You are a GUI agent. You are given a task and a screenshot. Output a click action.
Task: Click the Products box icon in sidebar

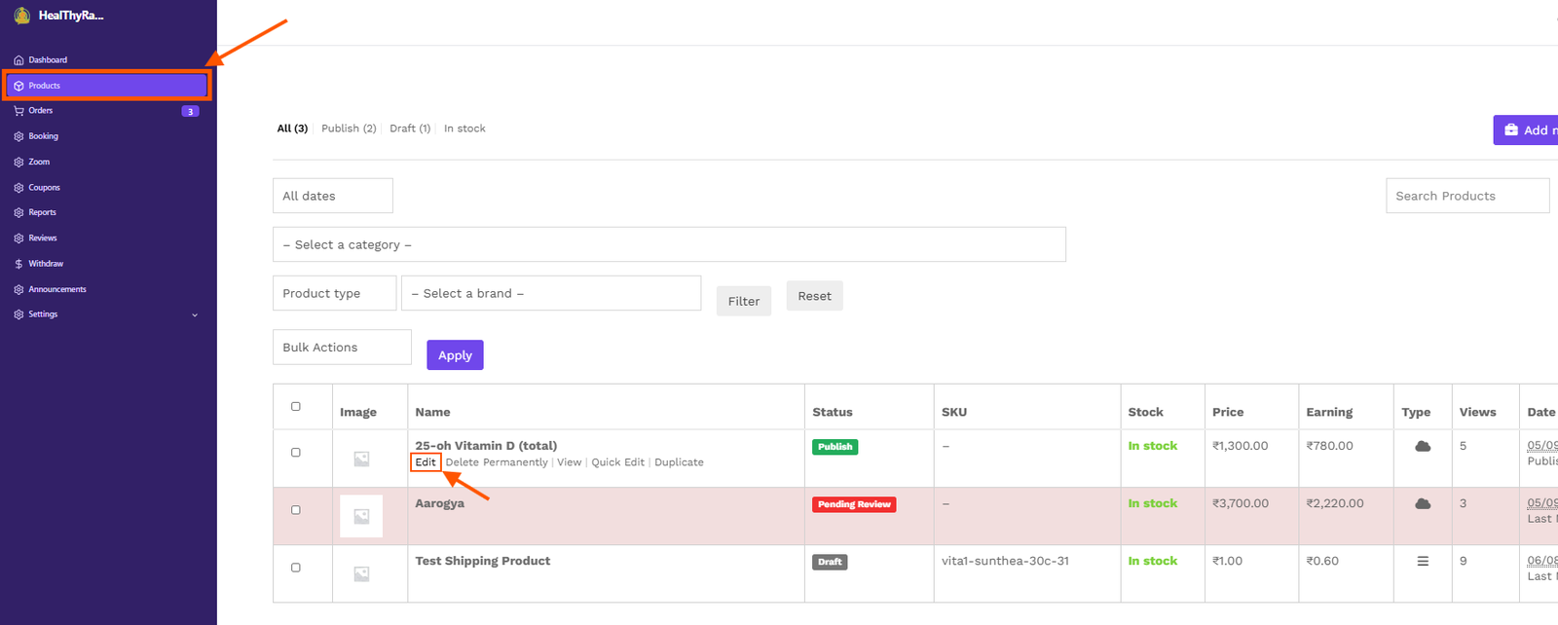(x=19, y=86)
